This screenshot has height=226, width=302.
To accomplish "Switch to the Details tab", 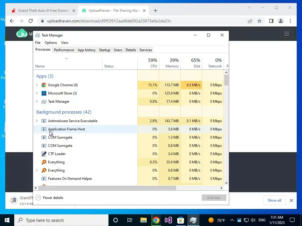I will 131,50.
